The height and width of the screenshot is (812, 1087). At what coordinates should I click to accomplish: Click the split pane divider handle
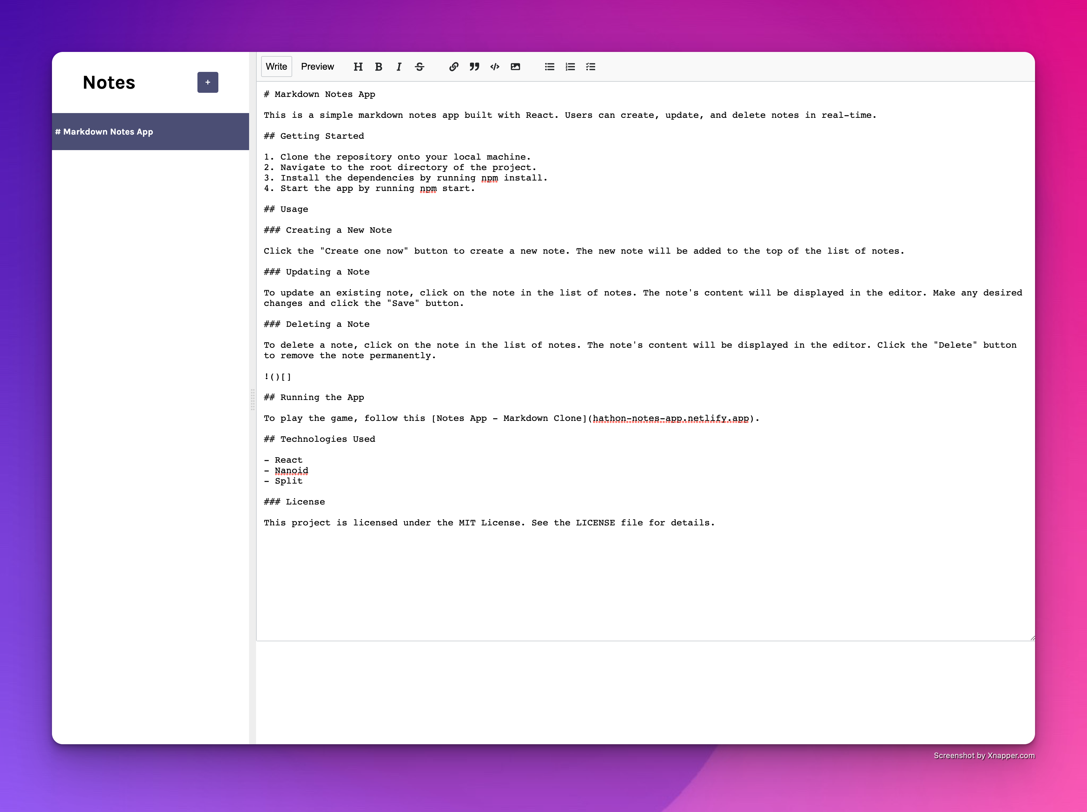coord(253,399)
